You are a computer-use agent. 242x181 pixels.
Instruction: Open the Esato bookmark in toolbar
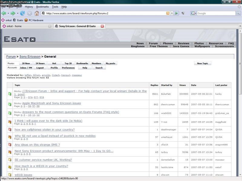click(x=18, y=20)
